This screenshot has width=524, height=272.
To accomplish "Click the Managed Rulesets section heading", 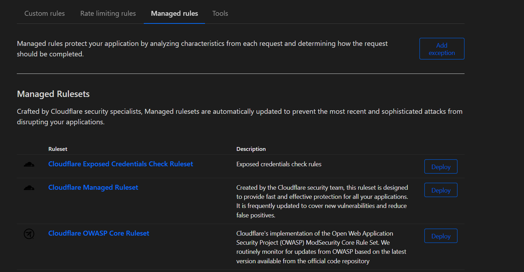I will point(53,94).
